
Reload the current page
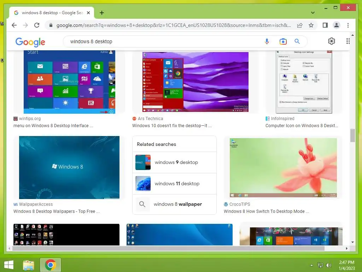pos(37,25)
